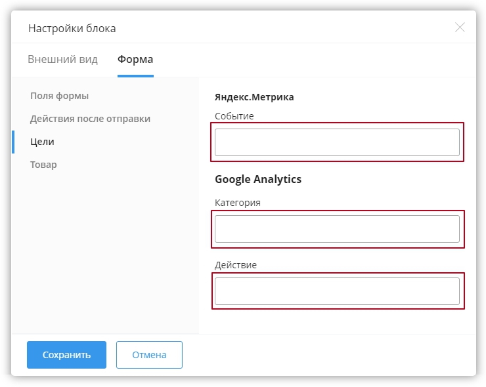Image resolution: width=486 pixels, height=387 pixels.
Task: Select the Форма tab
Action: pyautogui.click(x=135, y=60)
